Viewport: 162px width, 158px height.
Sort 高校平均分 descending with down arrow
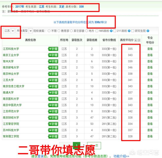[136, 40]
